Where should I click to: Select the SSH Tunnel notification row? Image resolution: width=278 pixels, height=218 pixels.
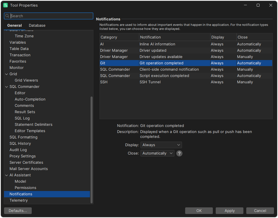click(186, 82)
